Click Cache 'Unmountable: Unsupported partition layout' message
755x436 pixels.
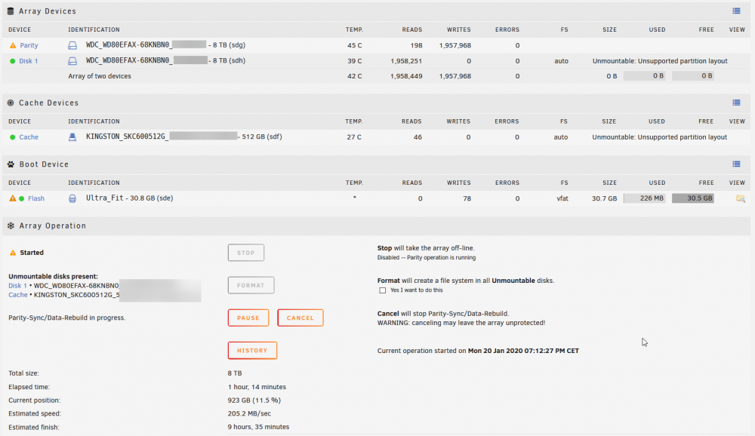[x=659, y=137]
